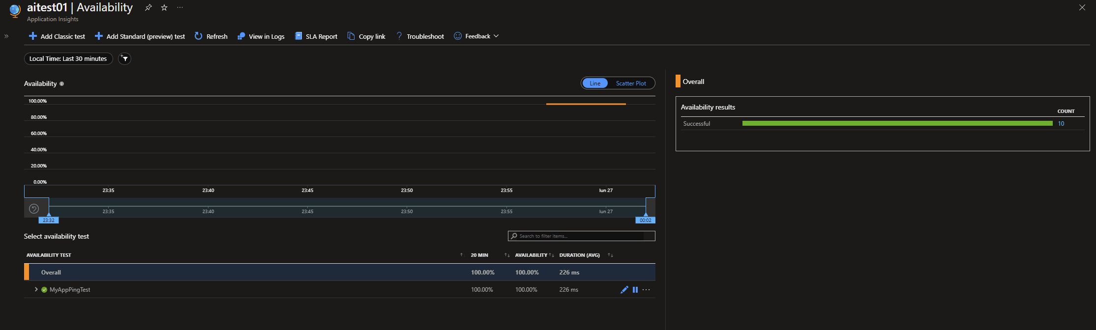Viewport: 1096px width, 330px height.
Task: Pause the MyAppPingTest availability test
Action: point(635,290)
